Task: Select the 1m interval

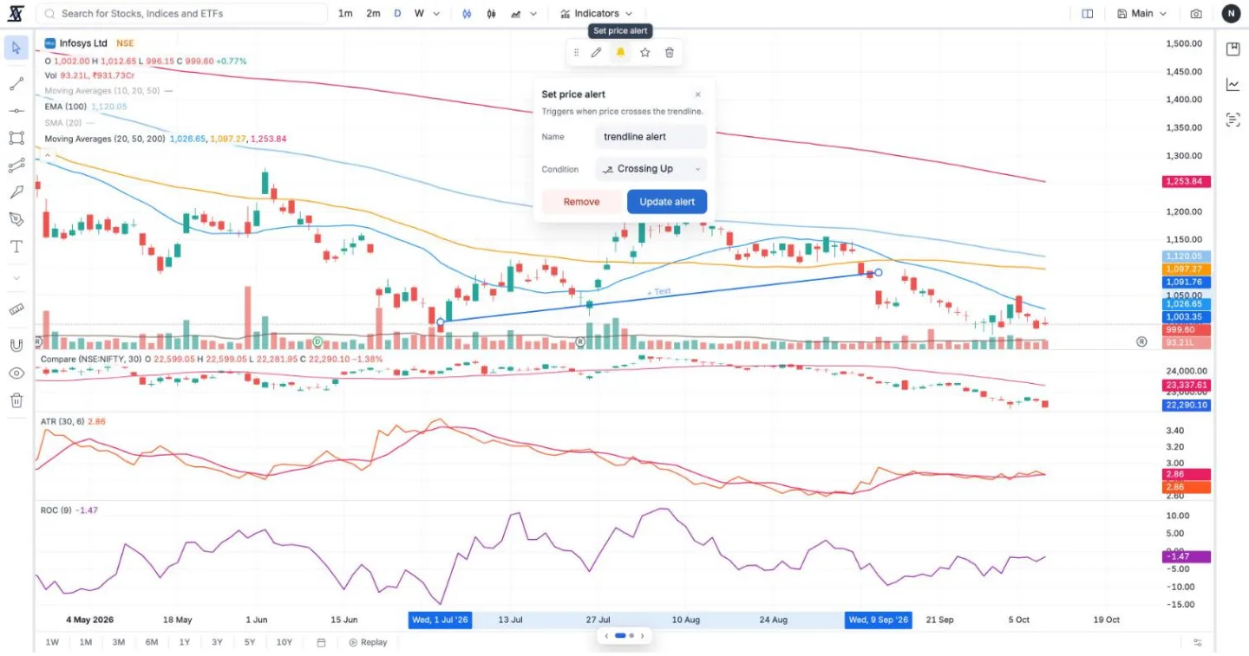Action: 345,14
